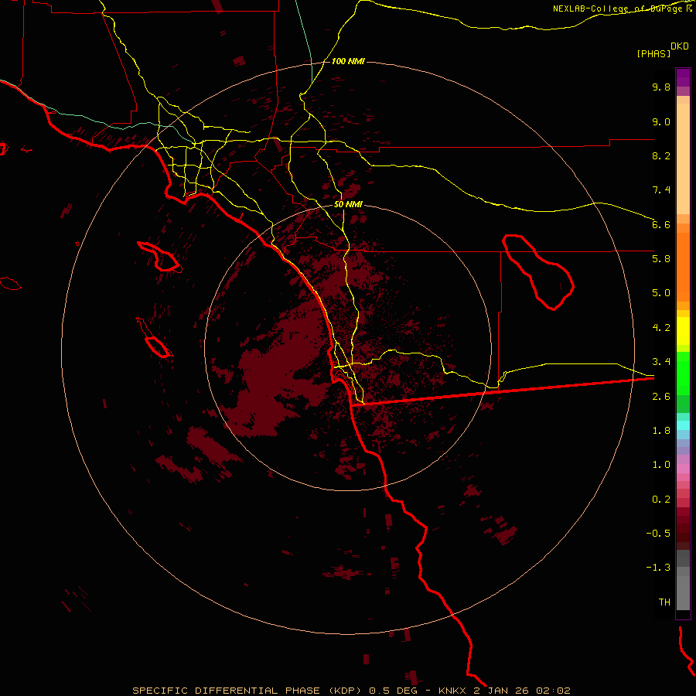Click the Salton Sea outline

click(x=538, y=272)
